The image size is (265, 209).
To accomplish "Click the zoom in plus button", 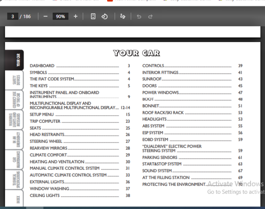I will [x=75, y=16].
